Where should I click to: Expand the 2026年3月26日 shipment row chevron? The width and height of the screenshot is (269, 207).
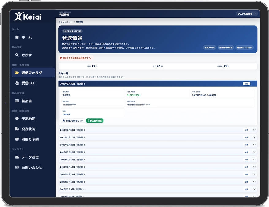tap(254, 137)
